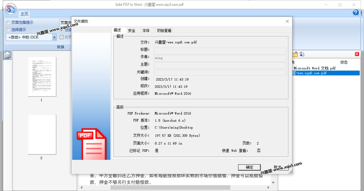The image size is (364, 191).
Task: Click the convert arrow icon in the batch panel
Action: tap(302, 54)
